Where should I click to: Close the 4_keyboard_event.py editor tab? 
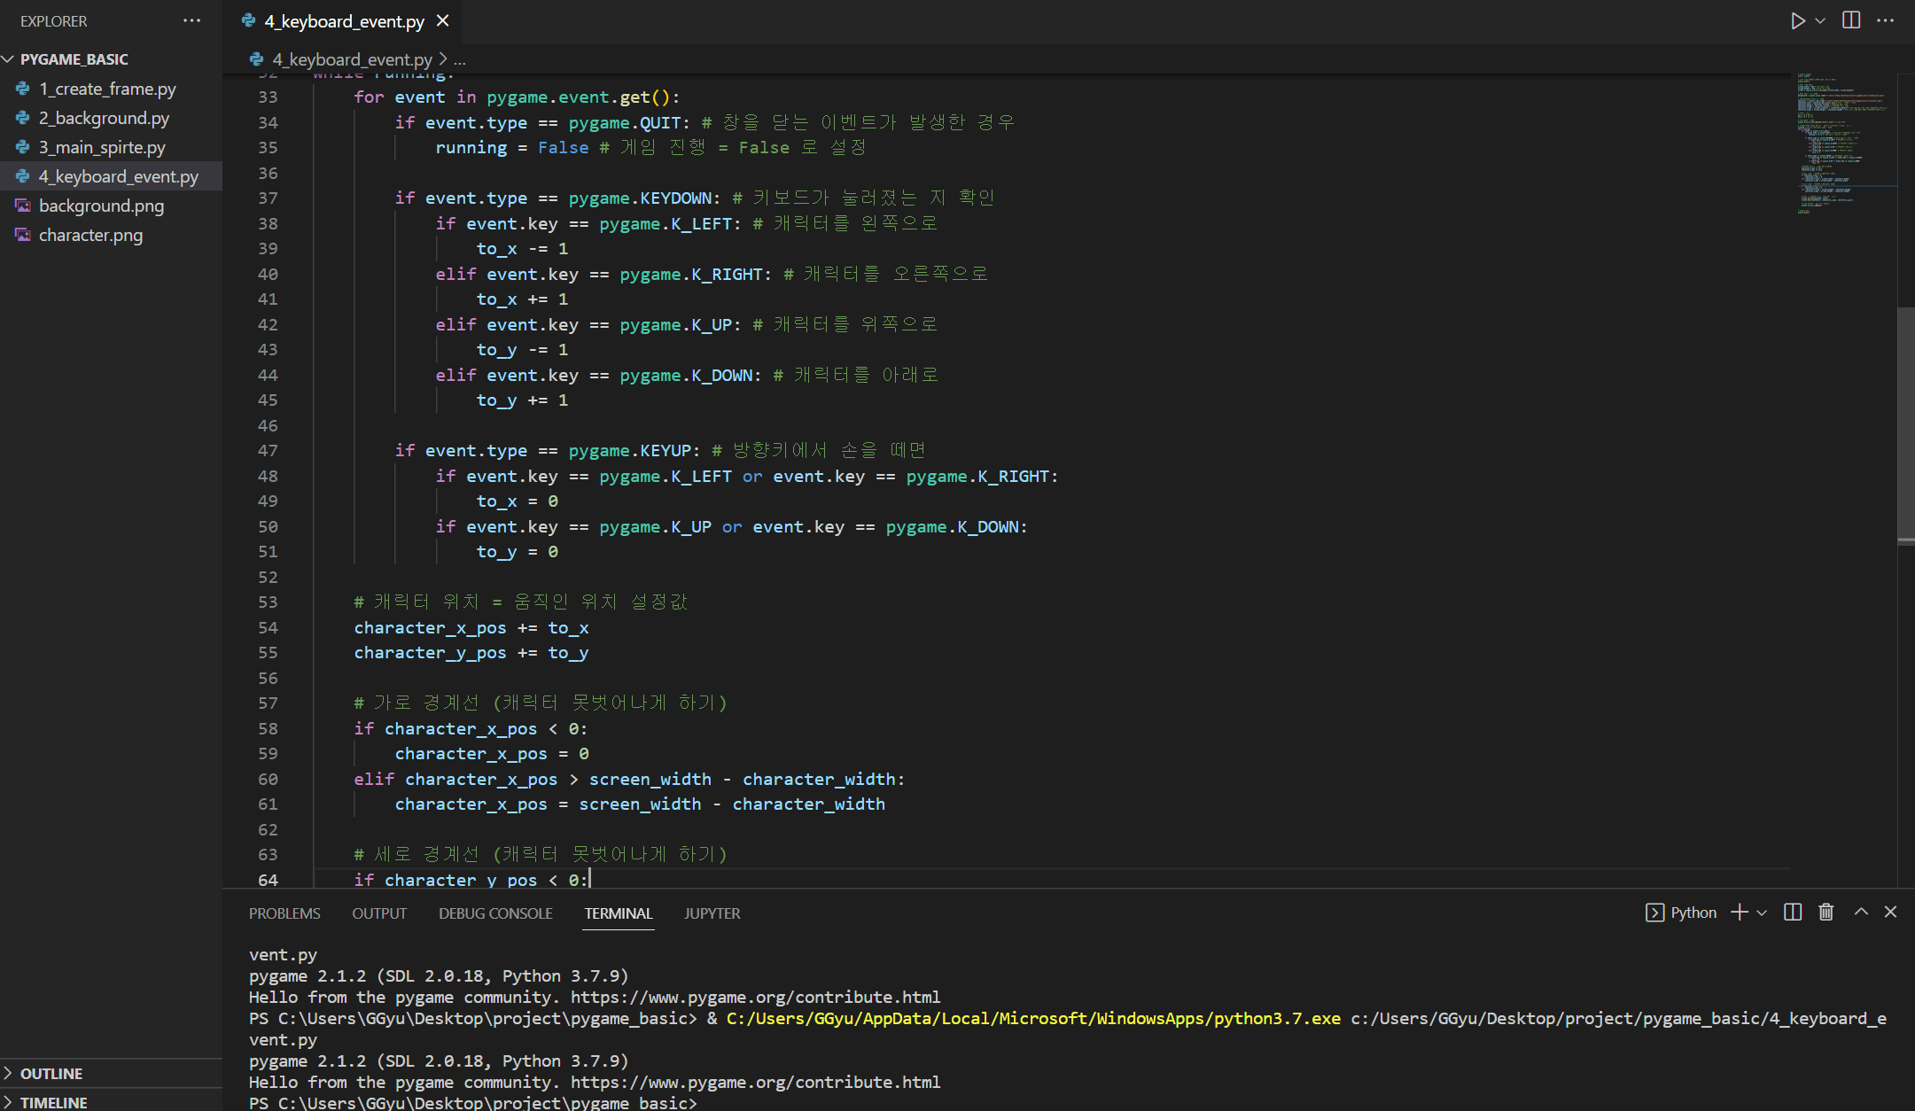tap(443, 20)
